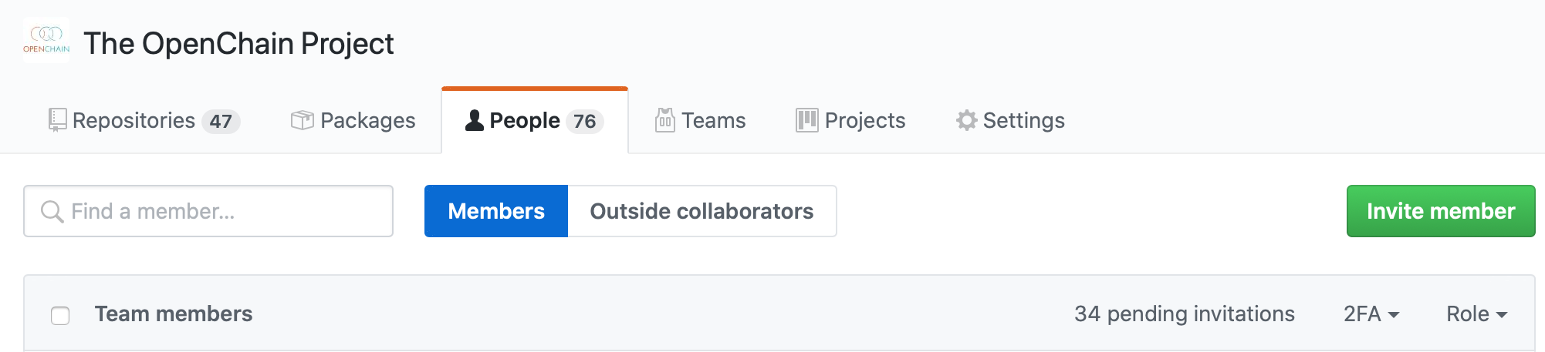Click the Repositories book icon
Screen dimensions: 1545x352
coord(57,120)
